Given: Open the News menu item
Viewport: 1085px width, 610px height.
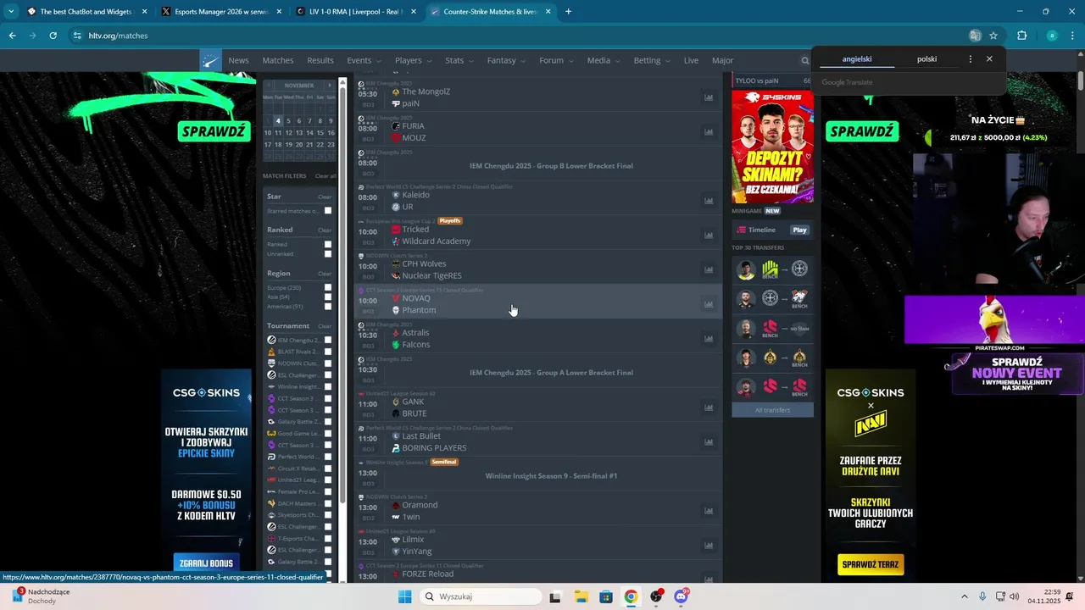Looking at the screenshot, I should coord(238,60).
